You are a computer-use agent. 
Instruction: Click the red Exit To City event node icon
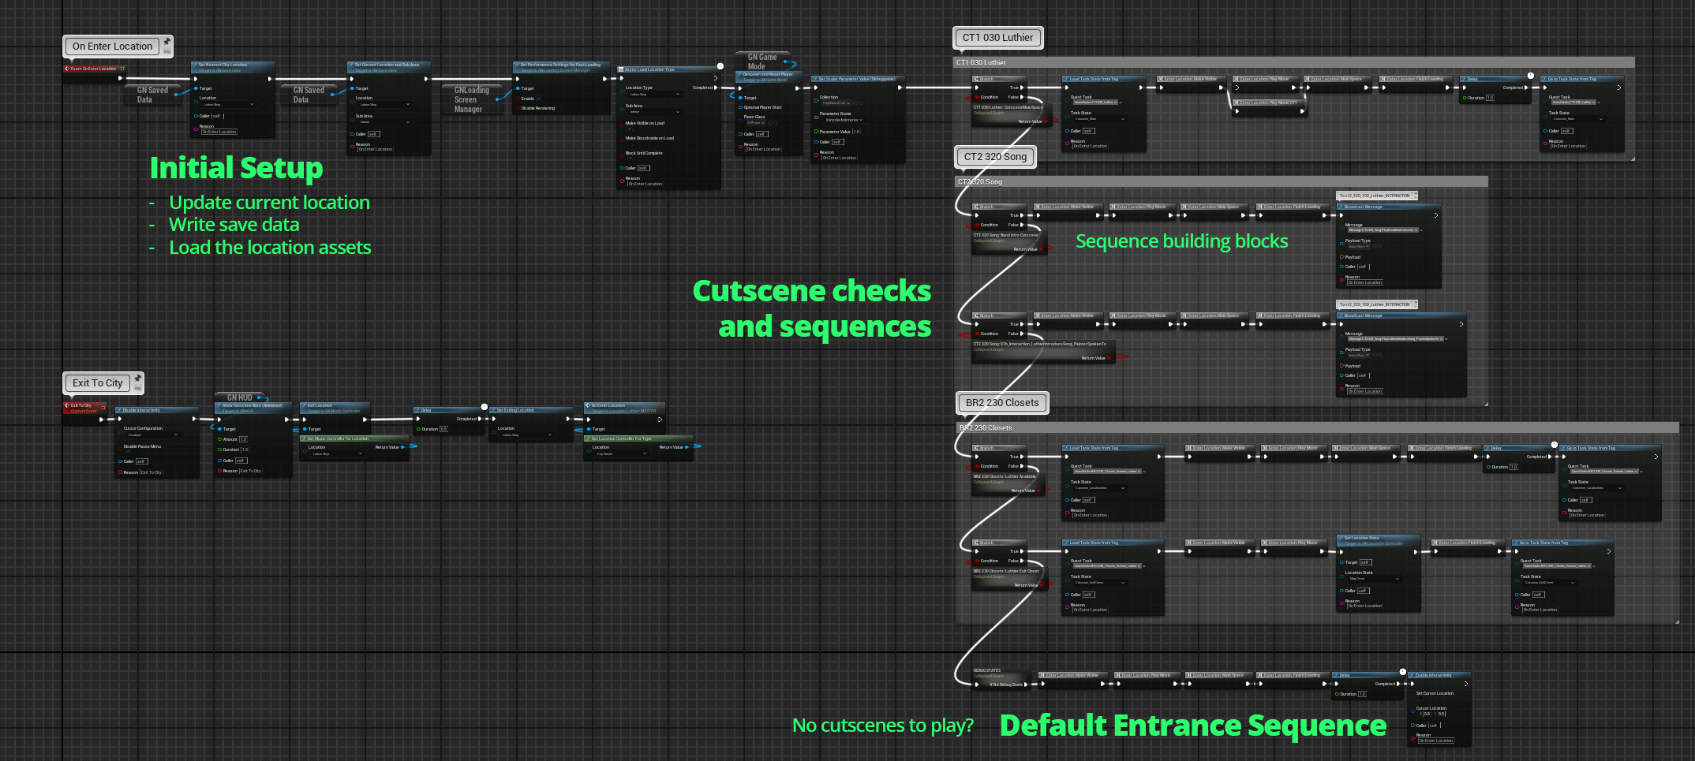(x=67, y=405)
